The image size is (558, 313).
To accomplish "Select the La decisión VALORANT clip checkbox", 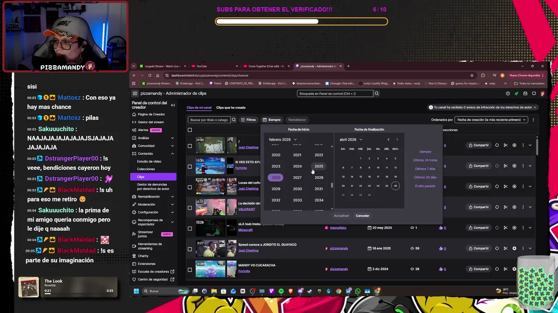I will (190, 208).
